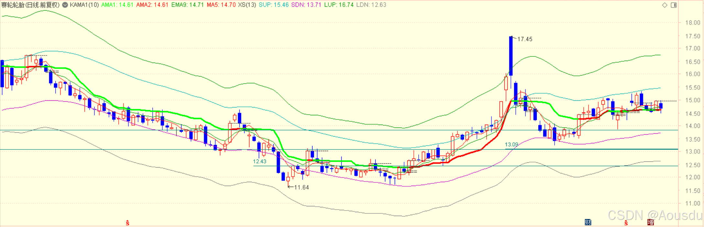The image size is (704, 227).
Task: Select the KAMA1(10) indicator name
Action: [84, 5]
